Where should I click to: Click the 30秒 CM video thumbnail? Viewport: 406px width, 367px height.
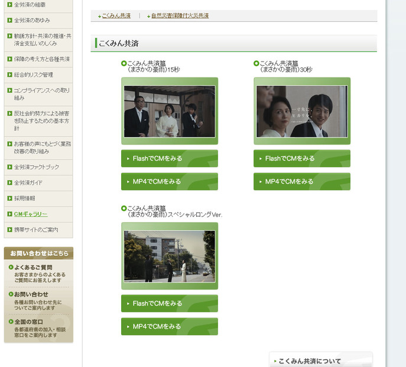pos(302,111)
